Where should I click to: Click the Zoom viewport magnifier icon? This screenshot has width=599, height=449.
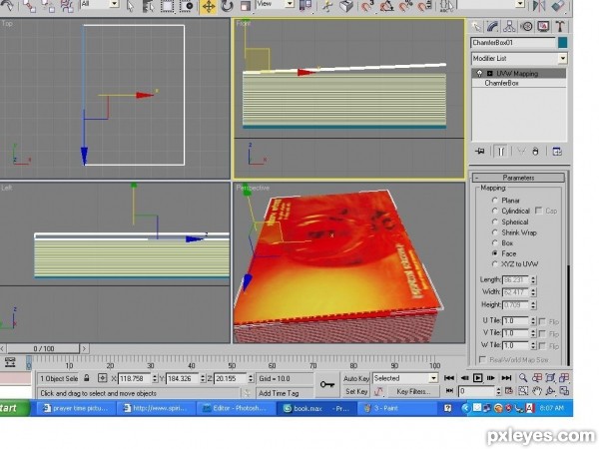pos(523,378)
